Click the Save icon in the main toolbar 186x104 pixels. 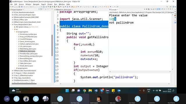(x=15, y=7)
